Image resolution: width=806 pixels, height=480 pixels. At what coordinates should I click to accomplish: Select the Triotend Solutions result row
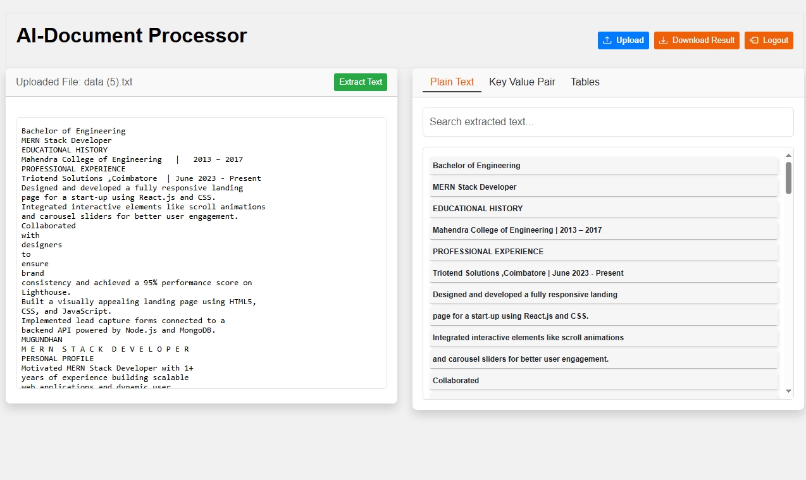pyautogui.click(x=603, y=273)
